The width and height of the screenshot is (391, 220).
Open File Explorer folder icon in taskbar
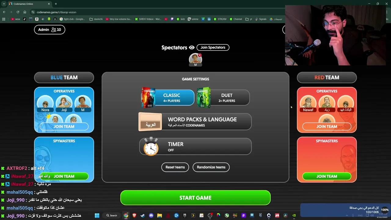[159, 215]
